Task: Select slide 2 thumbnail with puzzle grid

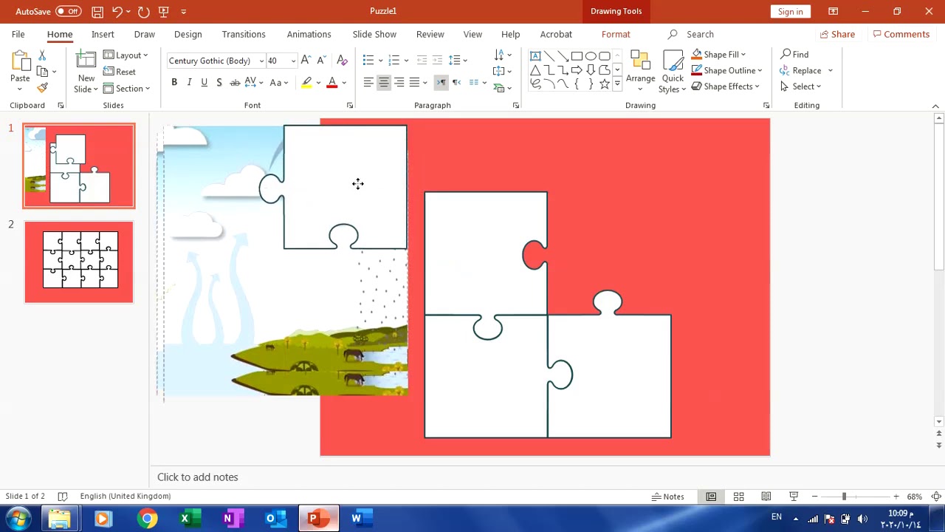Action: [x=79, y=262]
